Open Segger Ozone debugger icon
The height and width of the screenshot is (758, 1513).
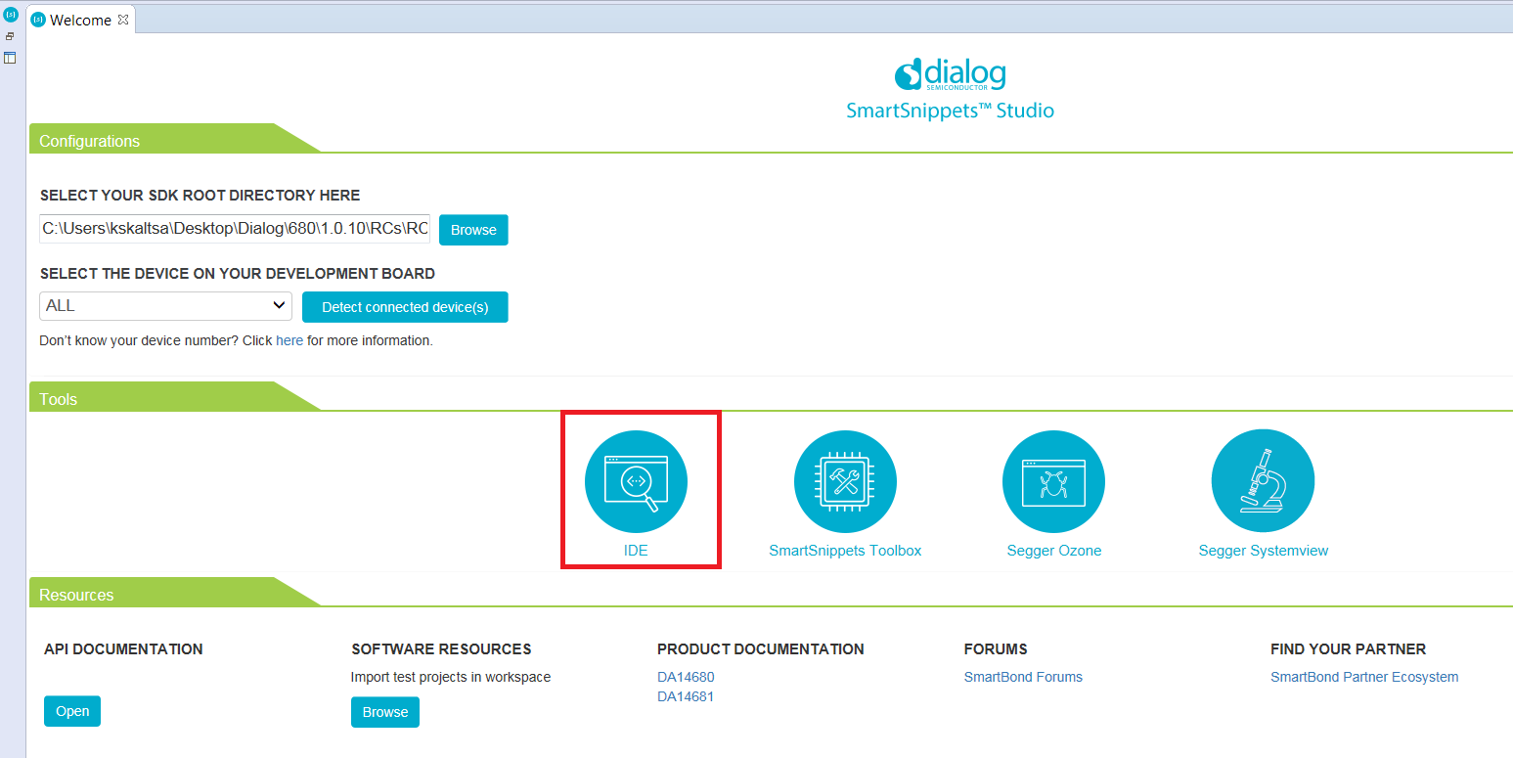point(1053,481)
